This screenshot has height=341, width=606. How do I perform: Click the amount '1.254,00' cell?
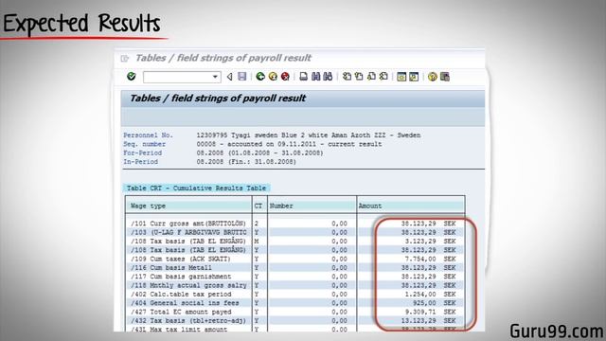click(420, 295)
